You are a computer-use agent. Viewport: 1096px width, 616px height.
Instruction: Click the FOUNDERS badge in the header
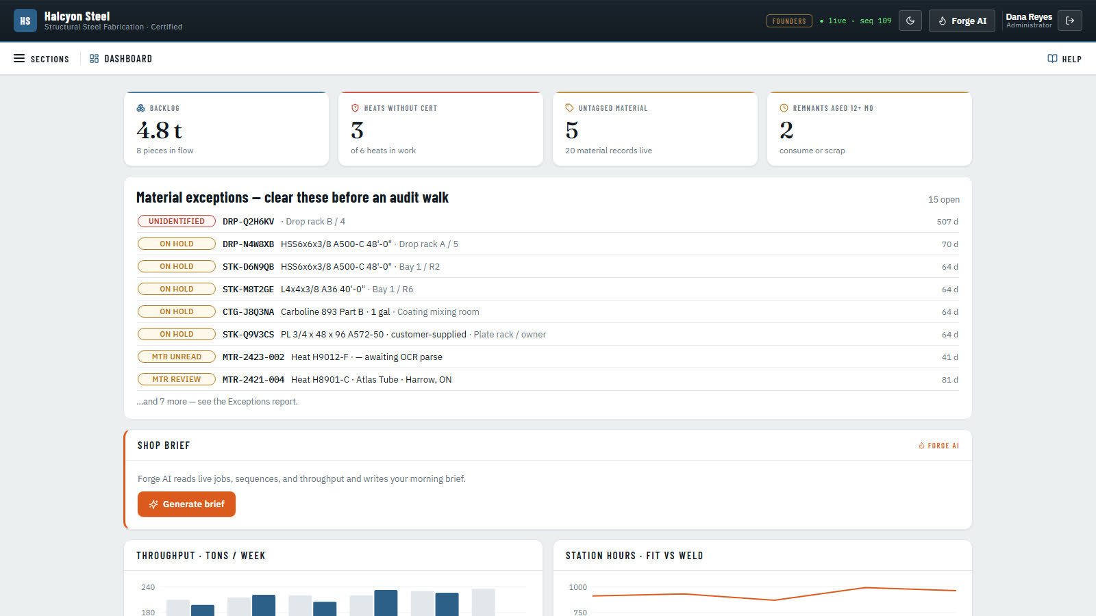[789, 21]
